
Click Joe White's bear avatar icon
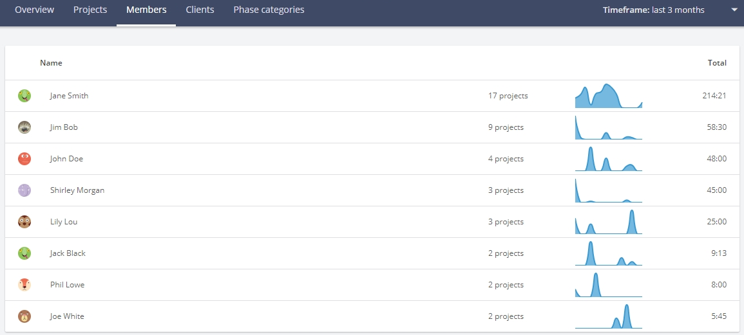point(24,316)
